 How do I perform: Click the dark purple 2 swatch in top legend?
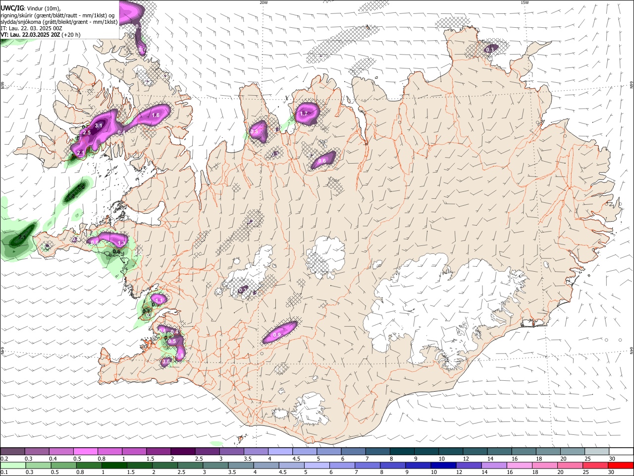pyautogui.click(x=182, y=451)
